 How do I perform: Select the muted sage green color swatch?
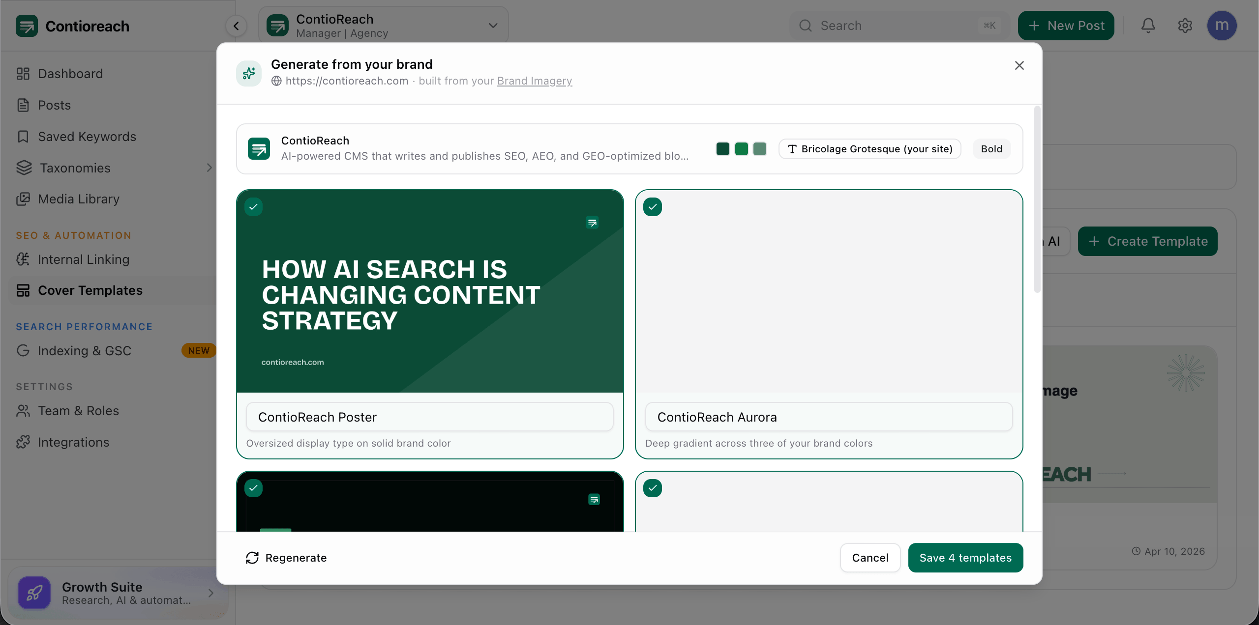click(x=760, y=149)
